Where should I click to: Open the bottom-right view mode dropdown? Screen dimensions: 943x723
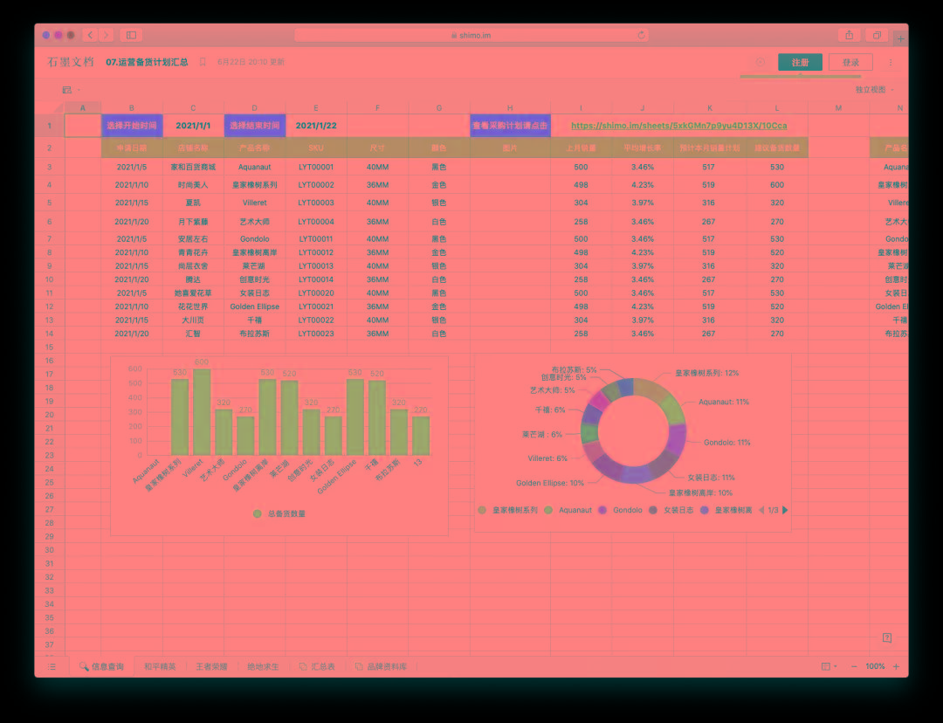coord(829,666)
